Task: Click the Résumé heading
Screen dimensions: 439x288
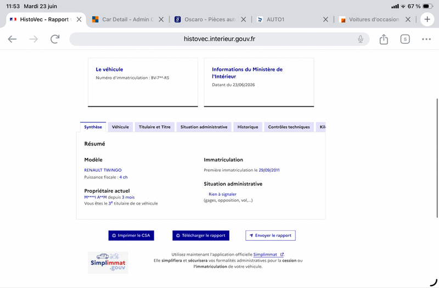Action: click(94, 144)
